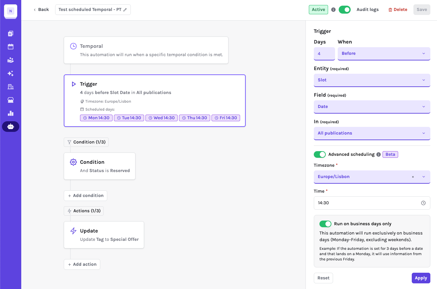Click the Days input field
Screen dimensions: 437x289
coord(324,53)
